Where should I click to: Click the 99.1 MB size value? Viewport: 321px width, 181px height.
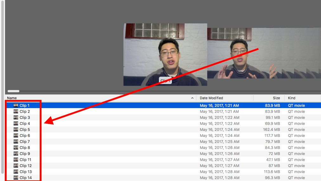pos(273,117)
